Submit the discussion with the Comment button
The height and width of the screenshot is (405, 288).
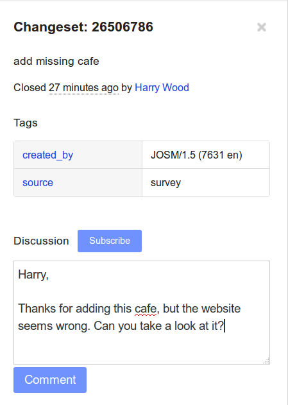click(x=50, y=380)
